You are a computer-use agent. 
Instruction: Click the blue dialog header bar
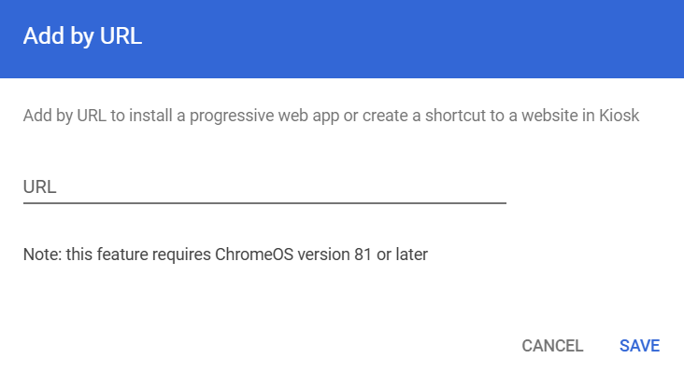342,39
